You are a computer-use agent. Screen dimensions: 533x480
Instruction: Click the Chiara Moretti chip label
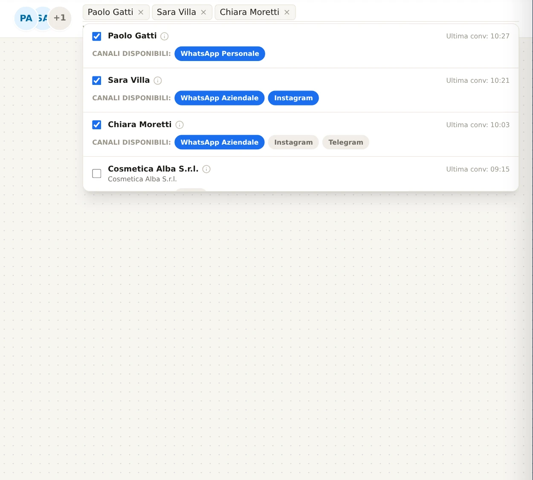tap(249, 12)
